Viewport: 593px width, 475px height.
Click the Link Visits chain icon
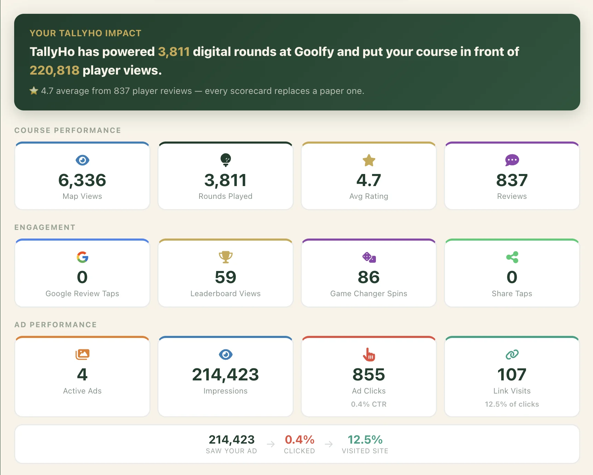point(512,355)
